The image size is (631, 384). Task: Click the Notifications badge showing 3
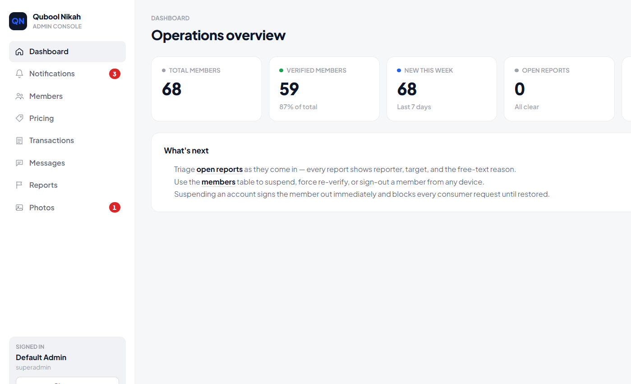coord(115,74)
